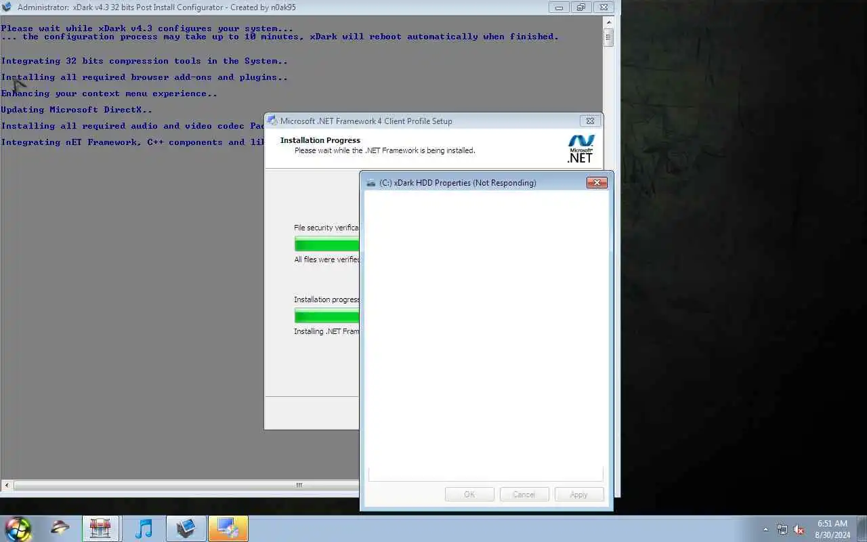The width and height of the screenshot is (867, 542).
Task: Click 'Enhancing your context menu experience..' line
Action: (x=109, y=93)
